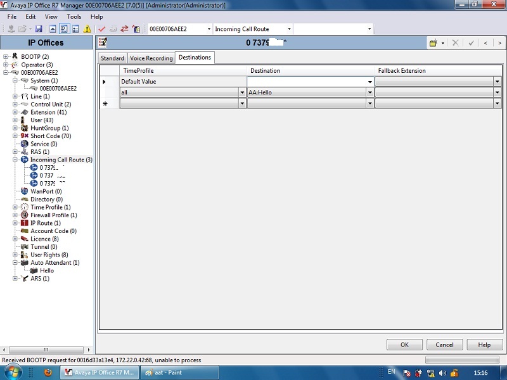The width and height of the screenshot is (507, 380).
Task: Collapse the Auto Attendant tree node
Action: 15,263
